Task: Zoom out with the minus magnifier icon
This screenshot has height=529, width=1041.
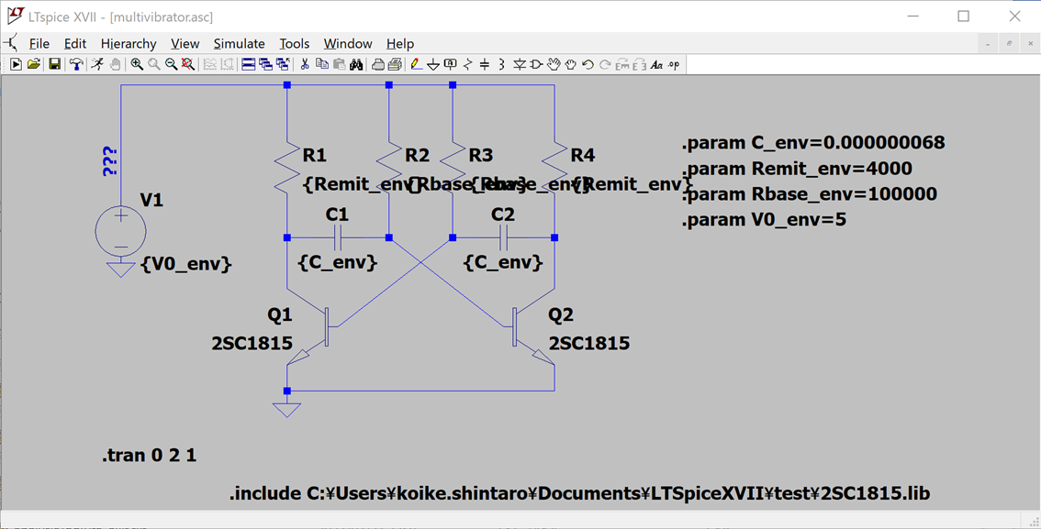Action: tap(172, 64)
